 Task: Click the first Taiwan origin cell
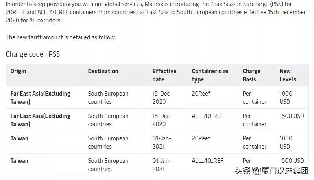pos(19,138)
